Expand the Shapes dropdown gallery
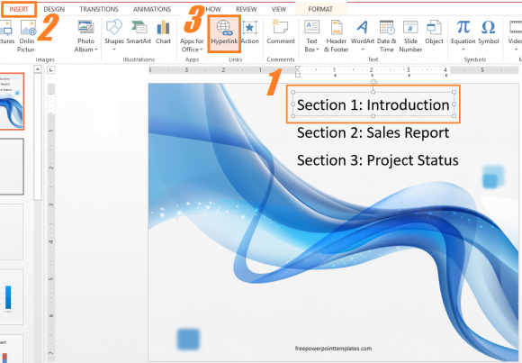This screenshot has width=522, height=363. 114,50
